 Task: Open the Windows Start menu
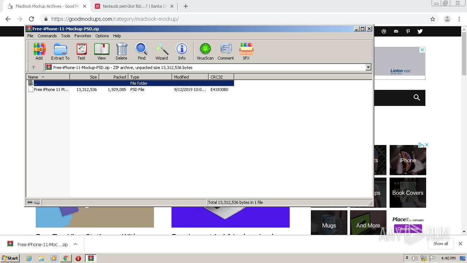[10, 258]
